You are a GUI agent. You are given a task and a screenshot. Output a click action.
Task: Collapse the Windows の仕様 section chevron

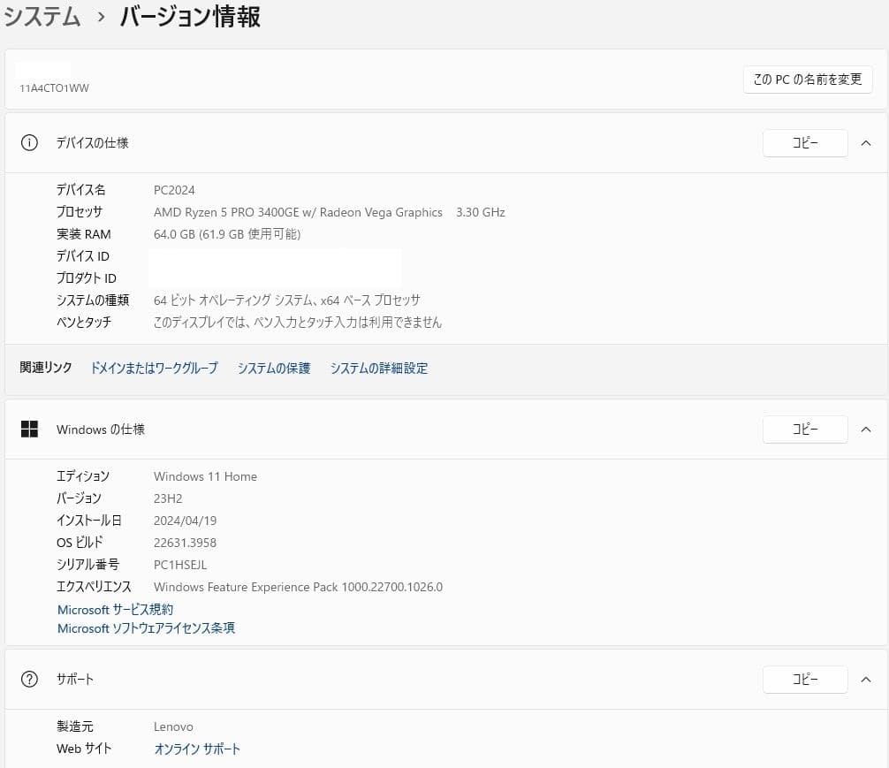[x=865, y=430]
